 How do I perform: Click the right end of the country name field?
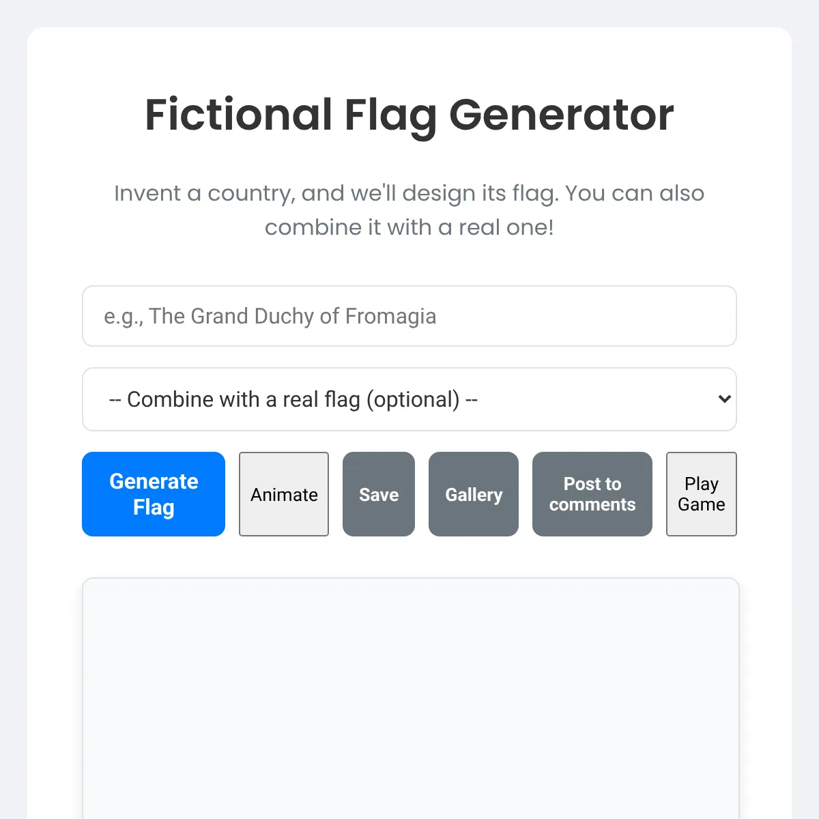pos(717,316)
